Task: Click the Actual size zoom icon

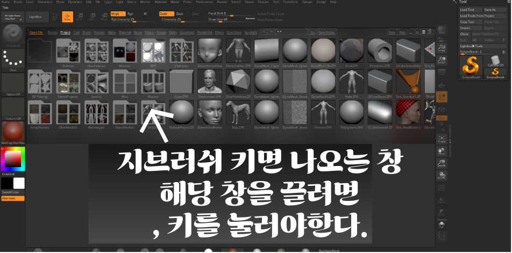Action: coord(442,48)
